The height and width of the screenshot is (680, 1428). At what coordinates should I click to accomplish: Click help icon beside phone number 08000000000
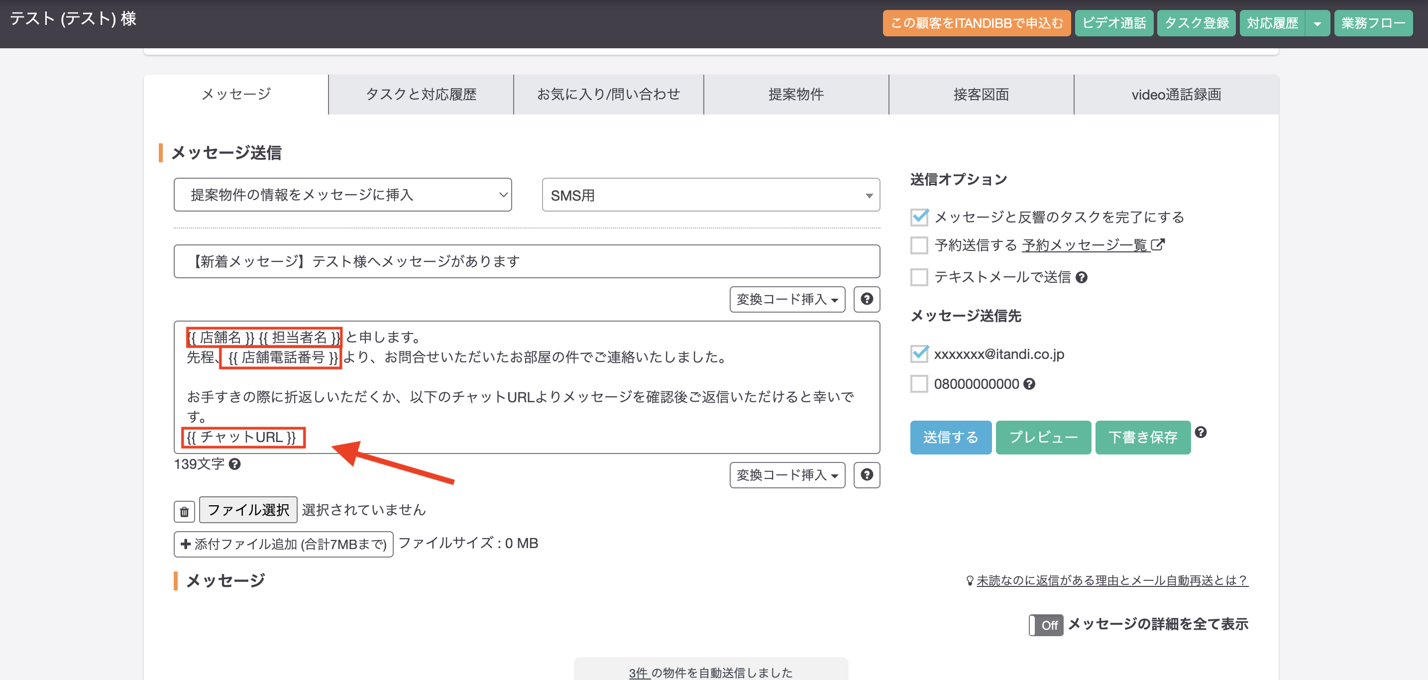[1029, 384]
